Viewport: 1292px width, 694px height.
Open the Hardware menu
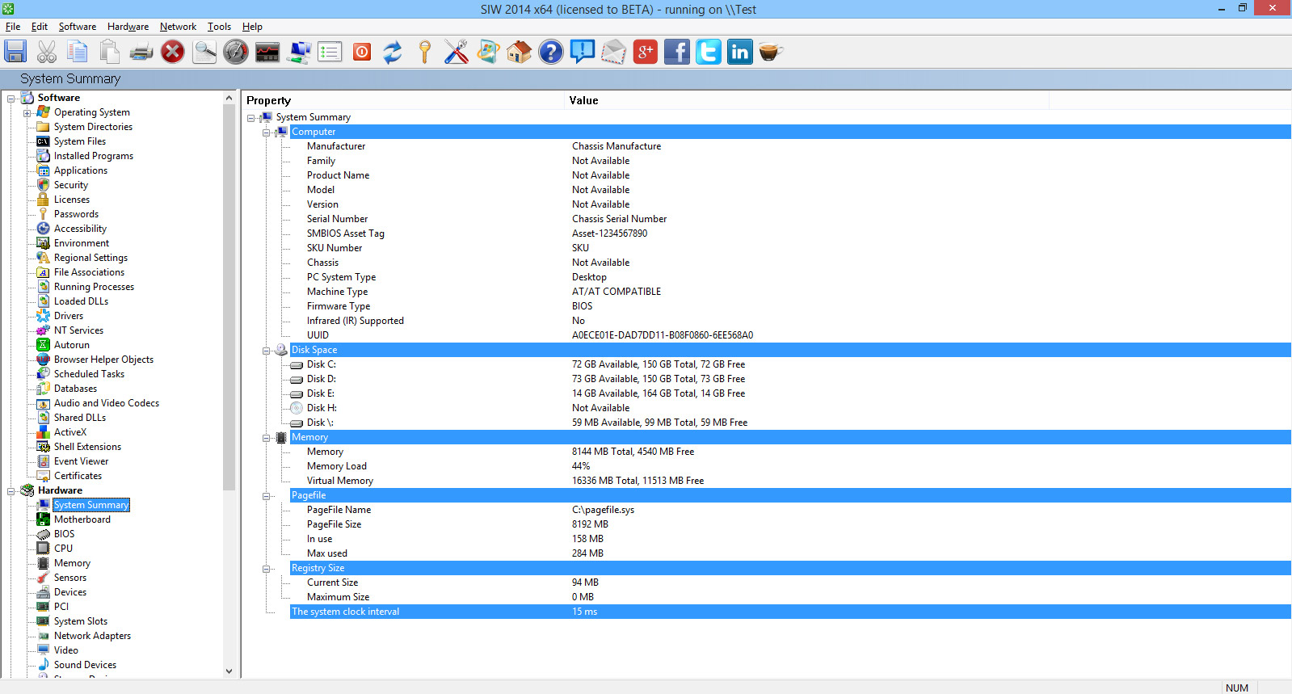coord(128,27)
